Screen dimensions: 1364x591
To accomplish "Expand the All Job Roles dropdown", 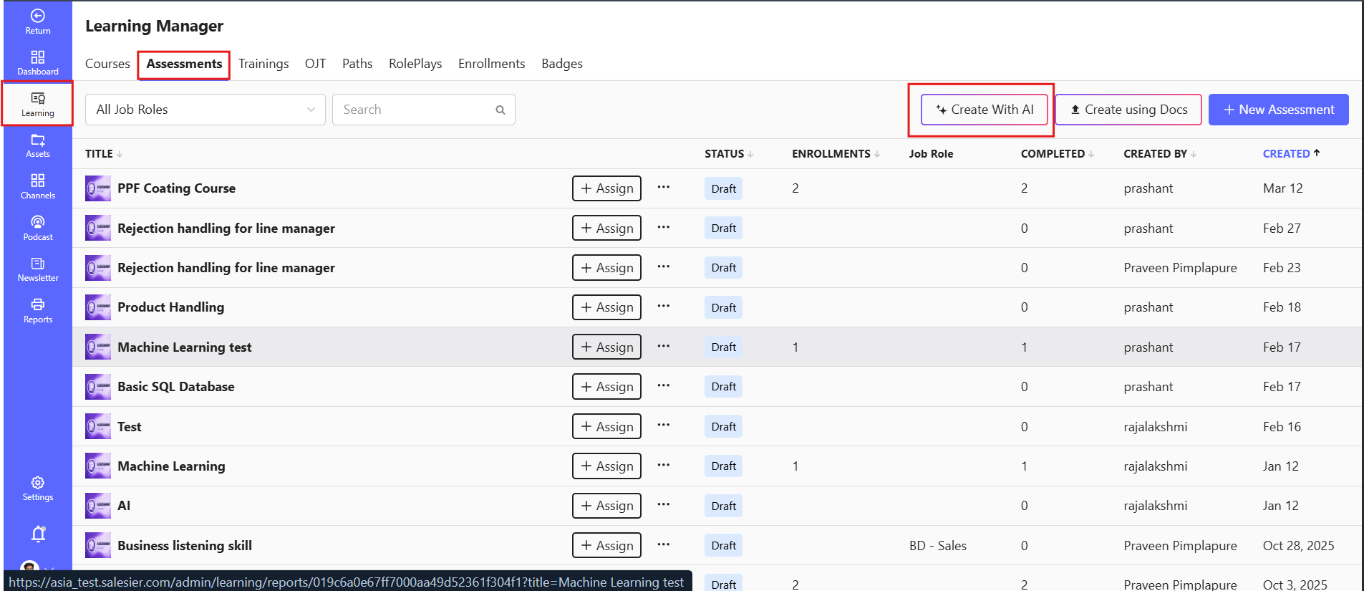I will (x=205, y=110).
